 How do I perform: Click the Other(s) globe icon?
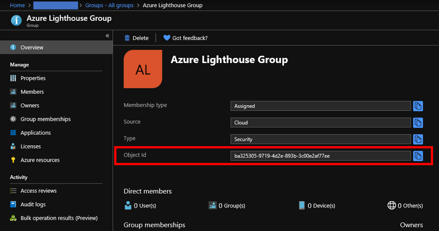[391, 205]
